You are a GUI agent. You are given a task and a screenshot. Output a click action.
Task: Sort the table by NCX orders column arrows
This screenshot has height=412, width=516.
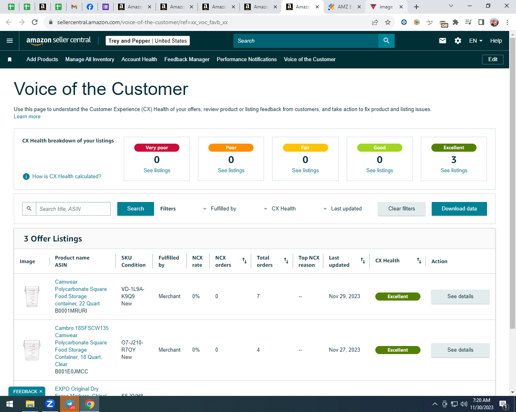[244, 261]
